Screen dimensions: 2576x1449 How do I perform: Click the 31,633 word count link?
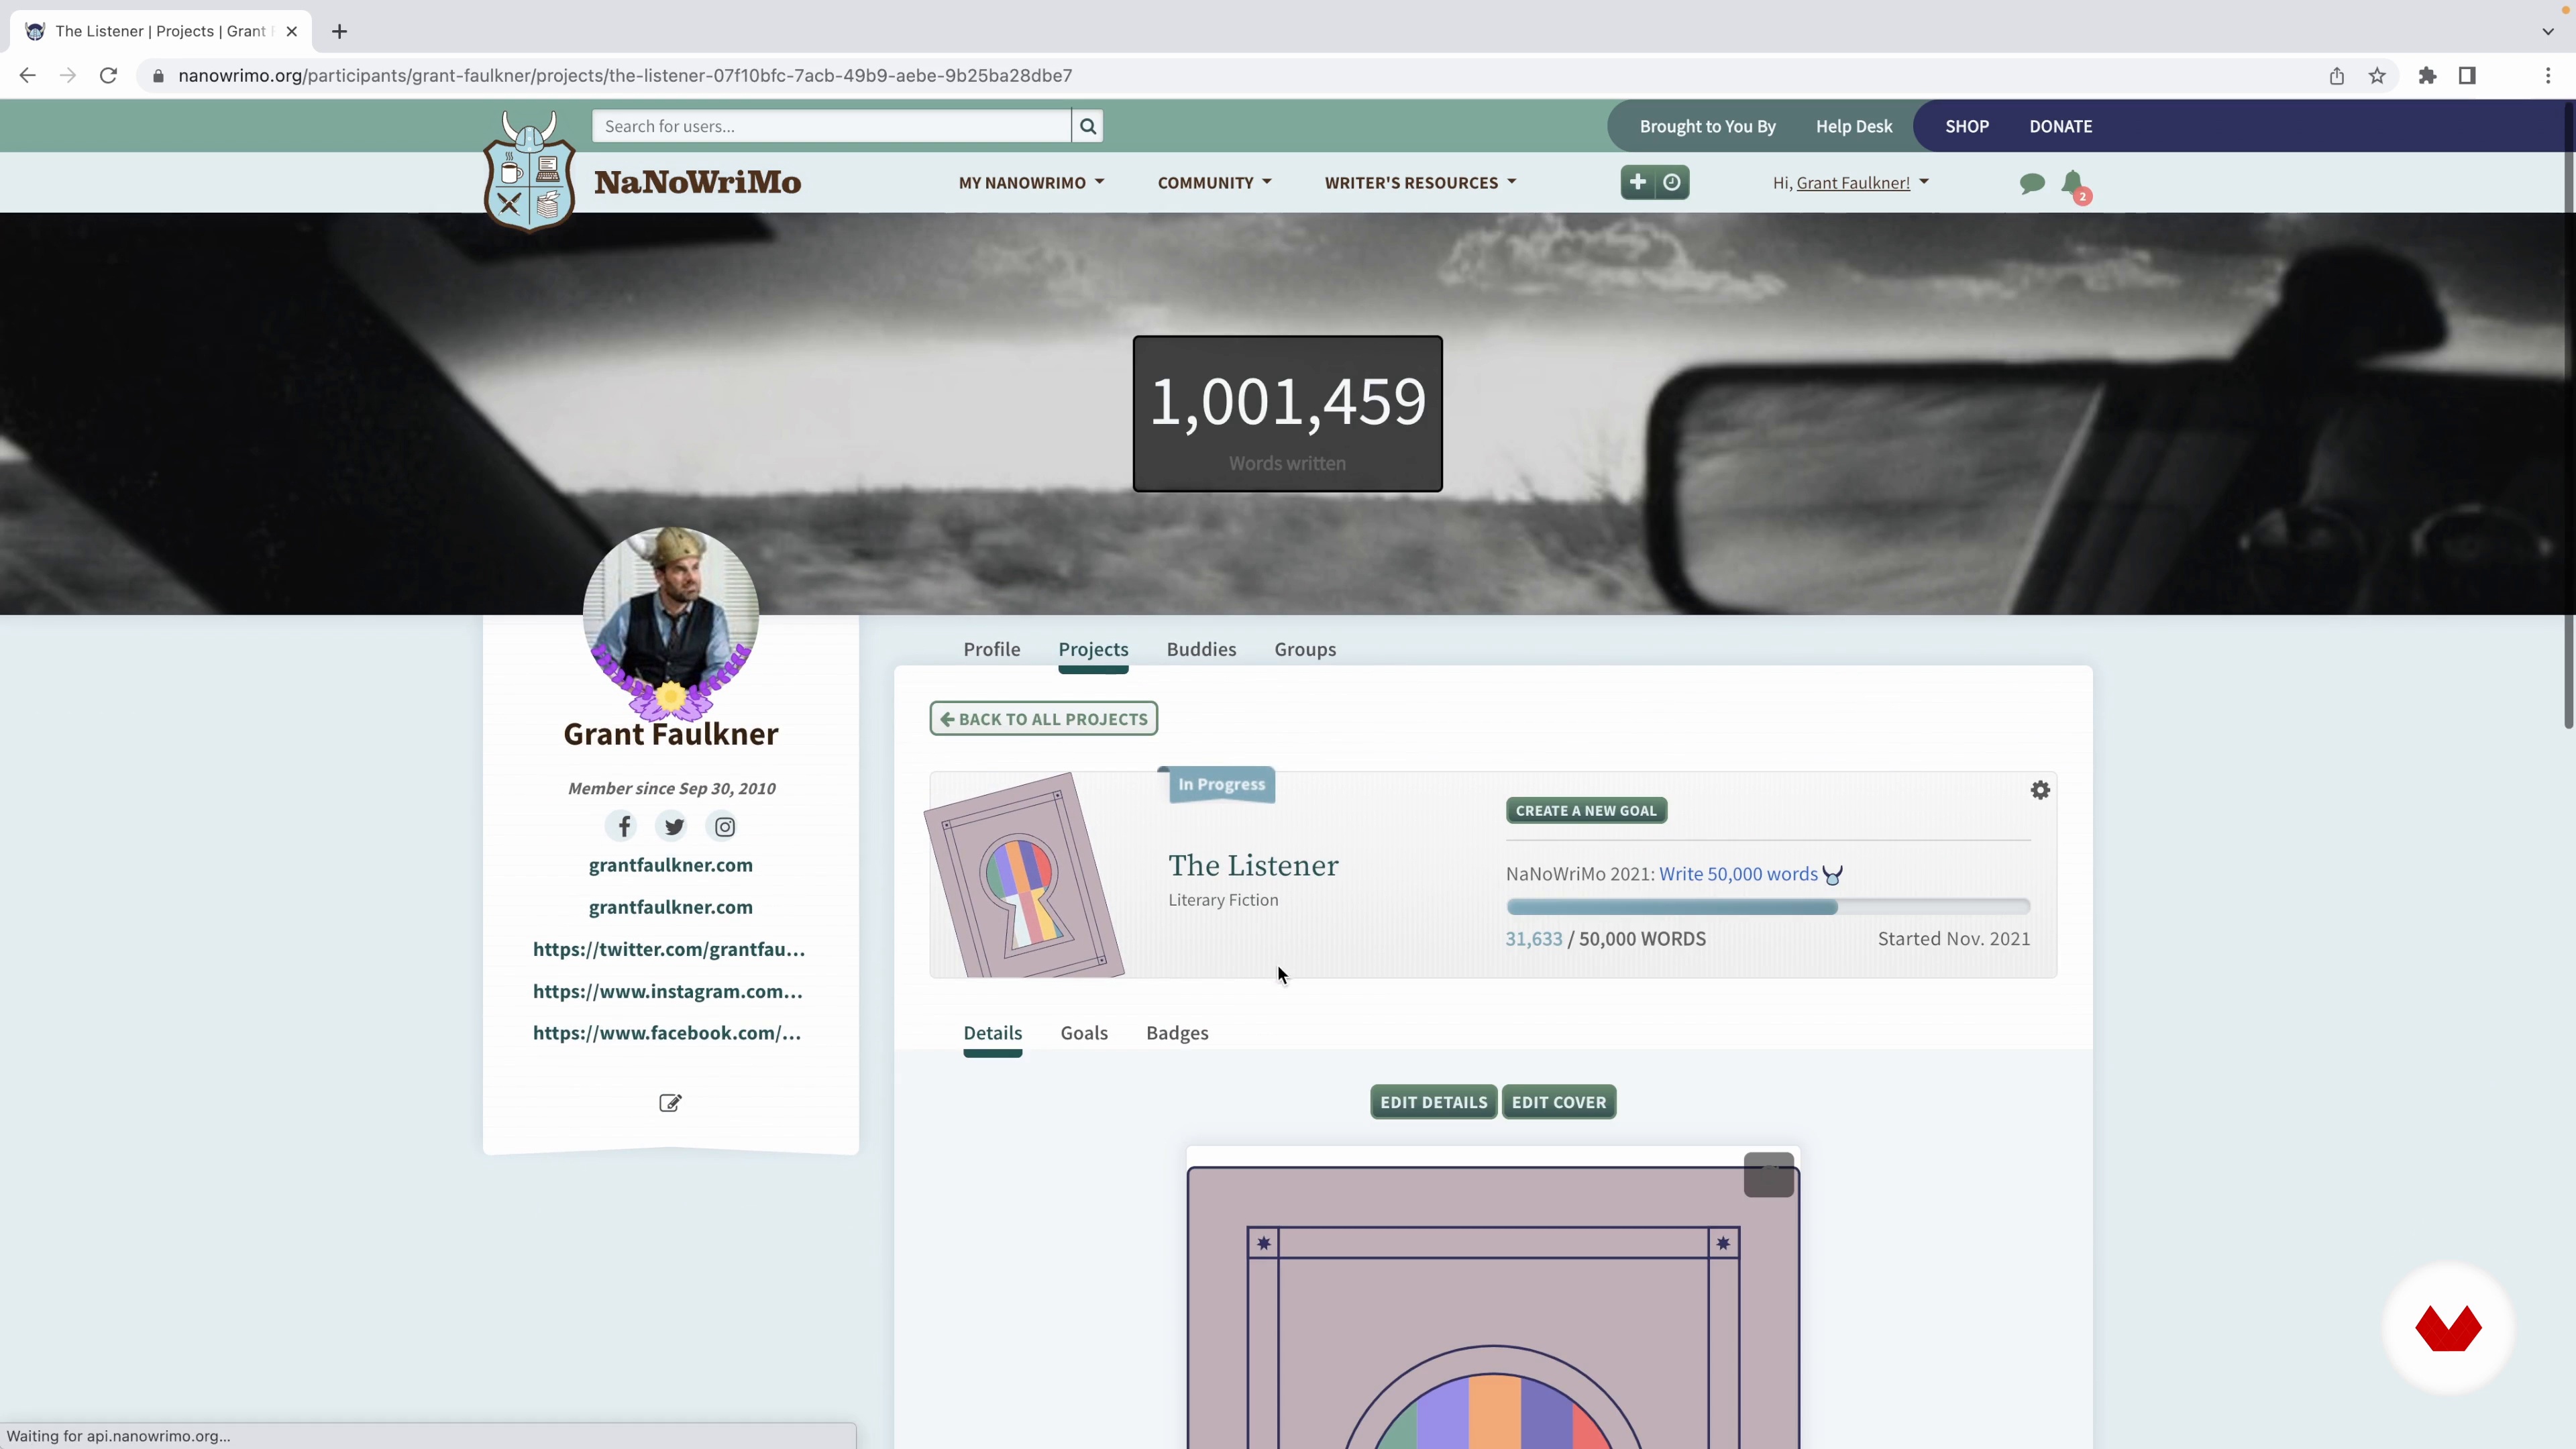pyautogui.click(x=1533, y=939)
